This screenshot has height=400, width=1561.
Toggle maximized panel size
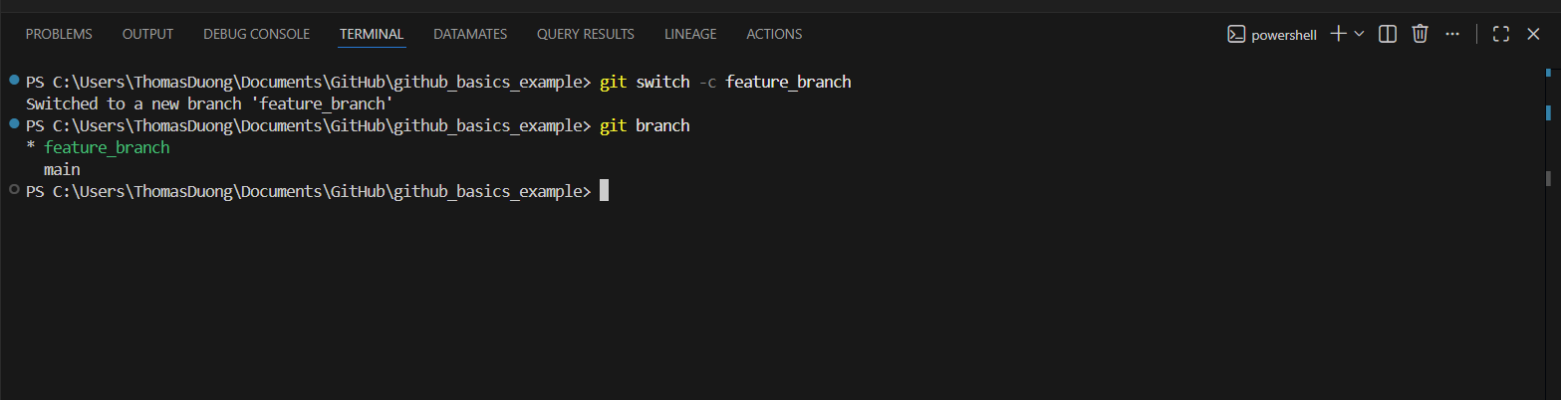(x=1501, y=34)
